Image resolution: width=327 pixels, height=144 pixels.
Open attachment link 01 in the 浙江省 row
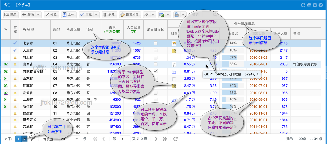coord(6,107)
